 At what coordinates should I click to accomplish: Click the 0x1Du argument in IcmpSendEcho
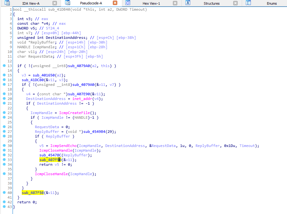click(x=229, y=146)
